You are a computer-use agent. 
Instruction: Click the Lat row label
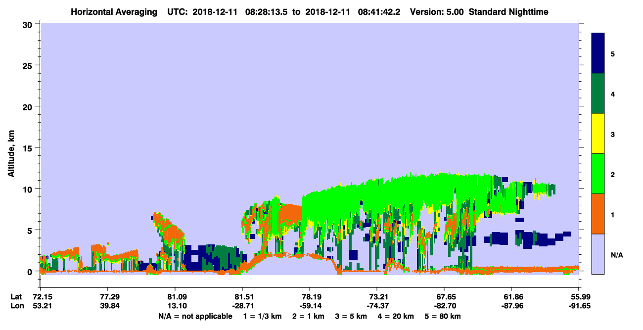tap(16, 297)
